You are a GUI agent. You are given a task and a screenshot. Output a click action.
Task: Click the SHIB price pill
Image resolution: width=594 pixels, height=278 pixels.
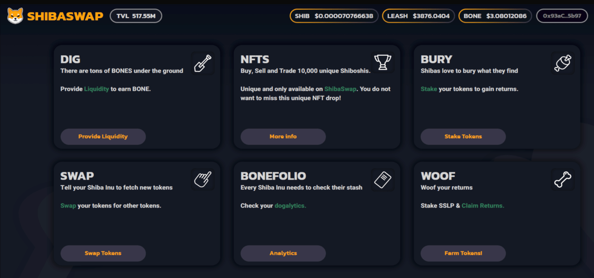334,16
